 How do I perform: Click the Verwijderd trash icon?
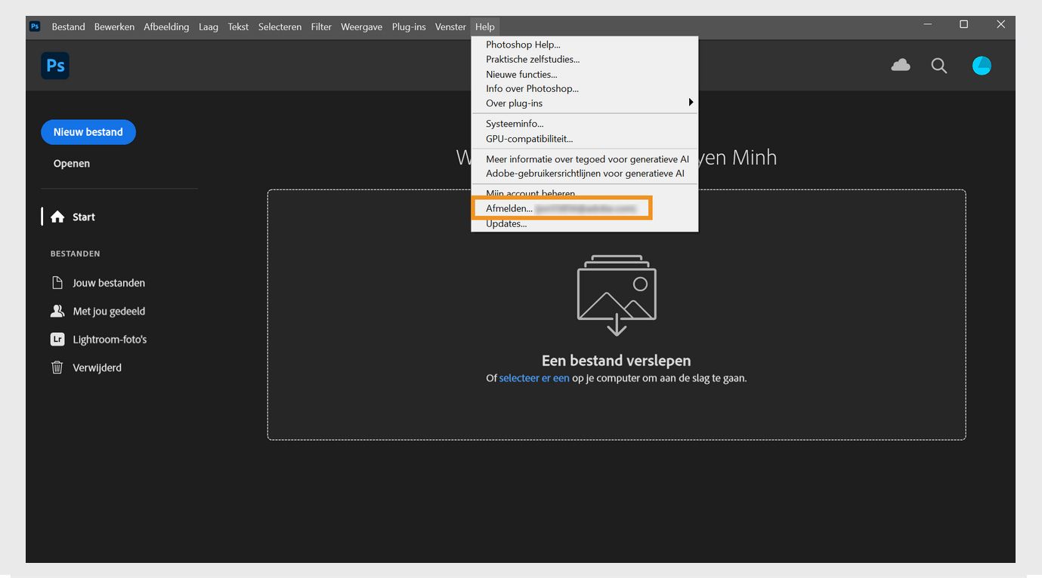(57, 367)
